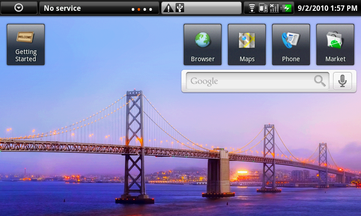This screenshot has height=216, width=361.
Task: Click the Google search magnifier icon
Action: [320, 81]
